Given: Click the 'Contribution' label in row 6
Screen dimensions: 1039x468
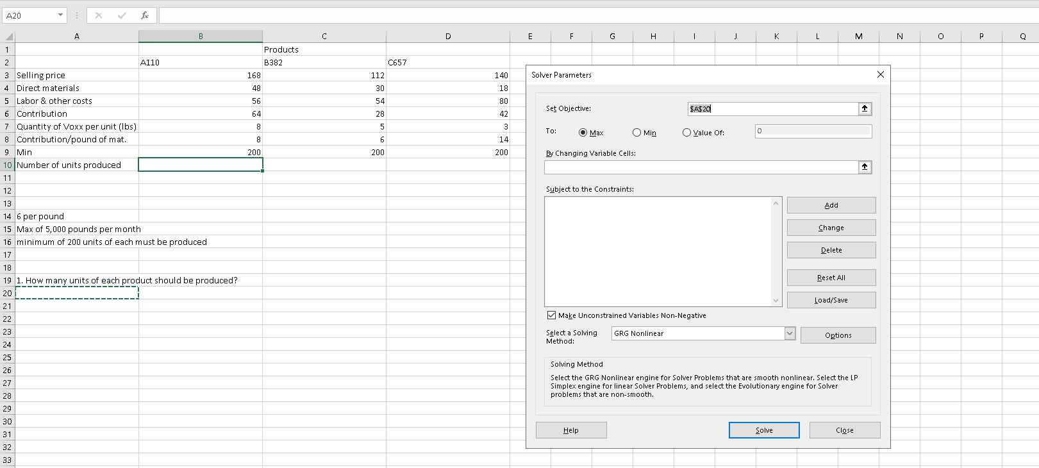Looking at the screenshot, I should (77, 113).
